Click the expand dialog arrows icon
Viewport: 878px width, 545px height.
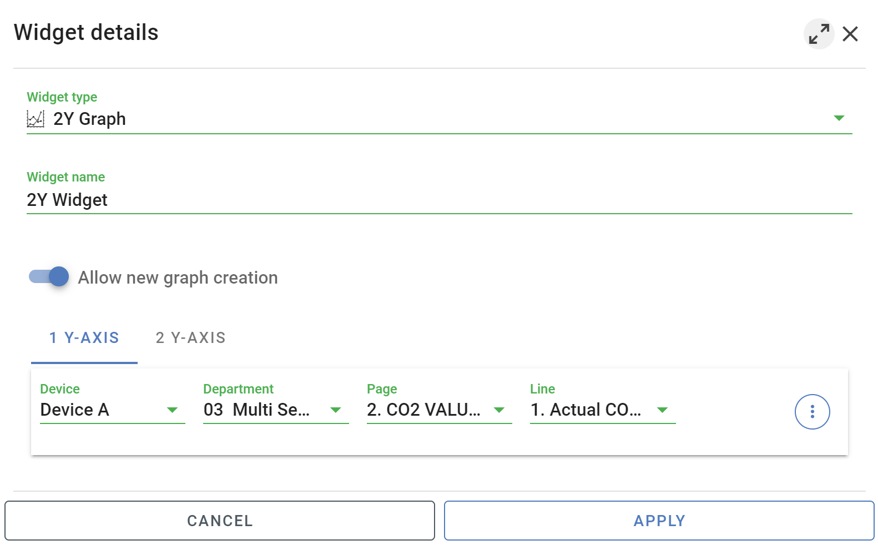[x=819, y=34]
